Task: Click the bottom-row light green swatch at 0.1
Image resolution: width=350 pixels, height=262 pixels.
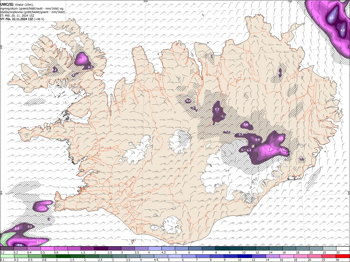Action: click(x=7, y=256)
